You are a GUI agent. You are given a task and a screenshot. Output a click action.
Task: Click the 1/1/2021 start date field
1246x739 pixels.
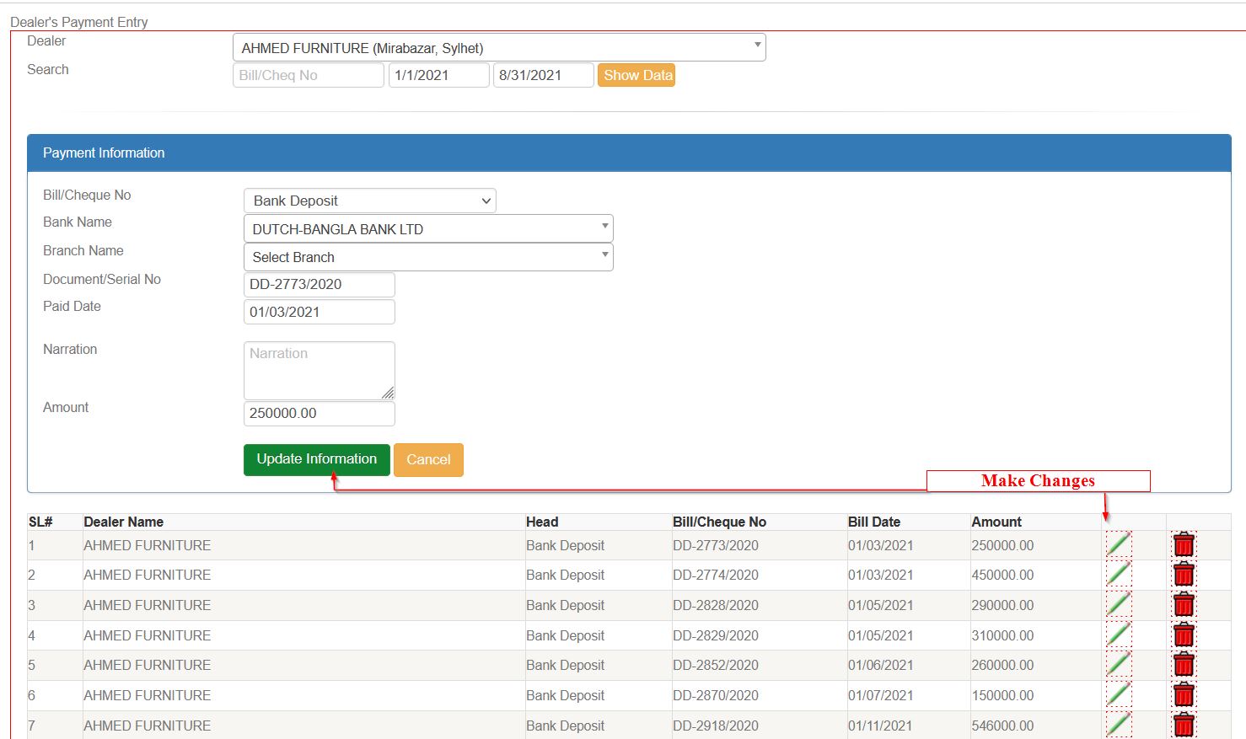coord(439,75)
